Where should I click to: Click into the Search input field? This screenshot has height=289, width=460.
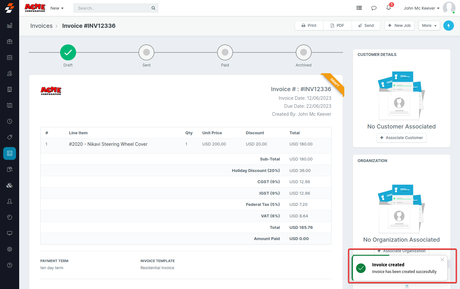point(112,8)
